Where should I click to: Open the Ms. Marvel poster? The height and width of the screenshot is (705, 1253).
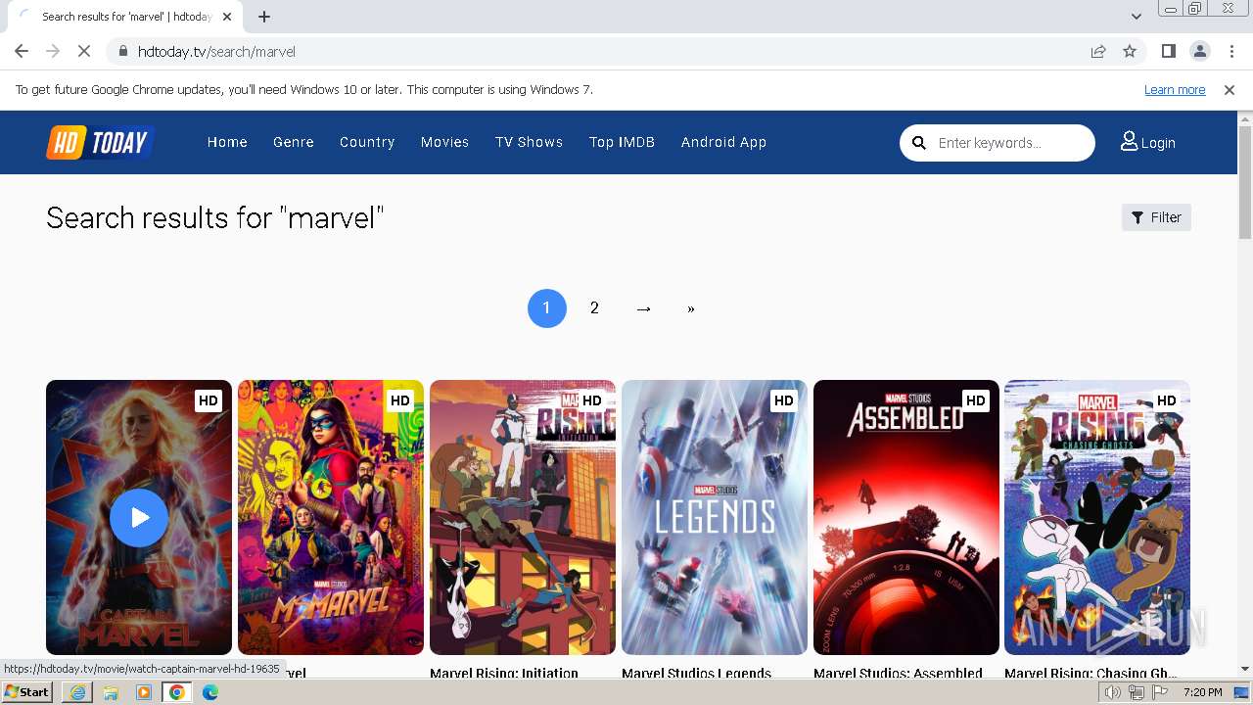331,517
